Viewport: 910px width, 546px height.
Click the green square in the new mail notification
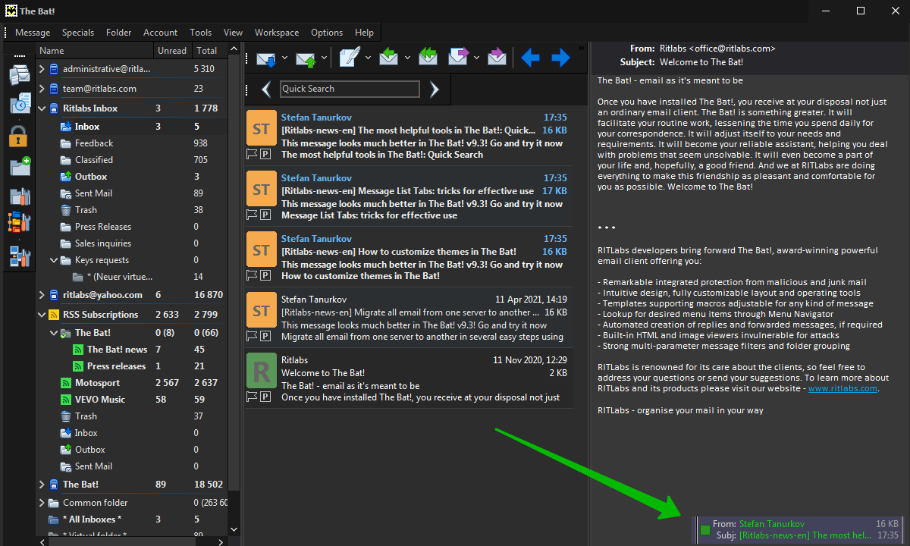pyautogui.click(x=705, y=529)
